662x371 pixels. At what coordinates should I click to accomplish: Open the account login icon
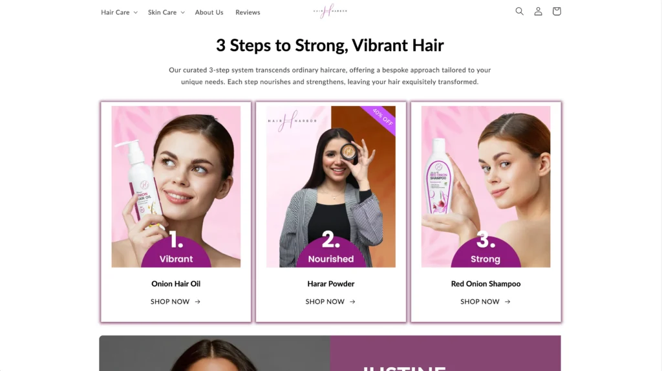tap(538, 12)
